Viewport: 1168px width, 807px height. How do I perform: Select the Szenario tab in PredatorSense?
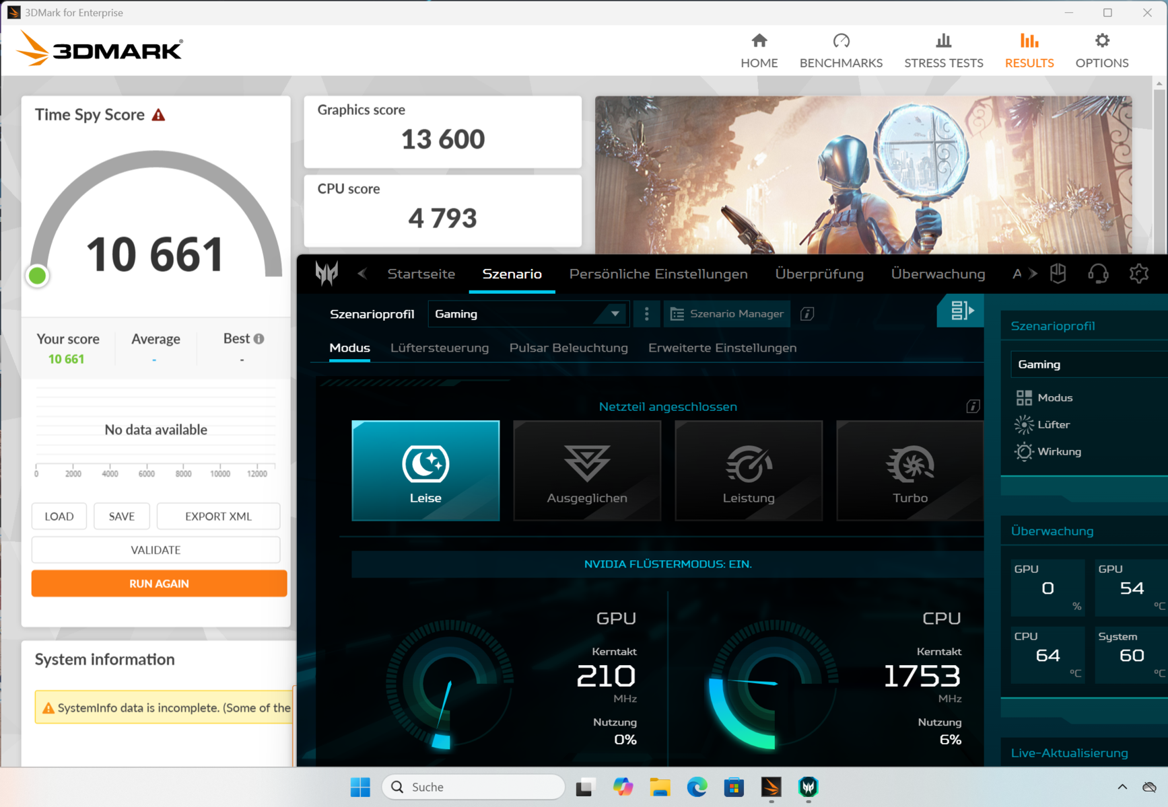point(512,274)
